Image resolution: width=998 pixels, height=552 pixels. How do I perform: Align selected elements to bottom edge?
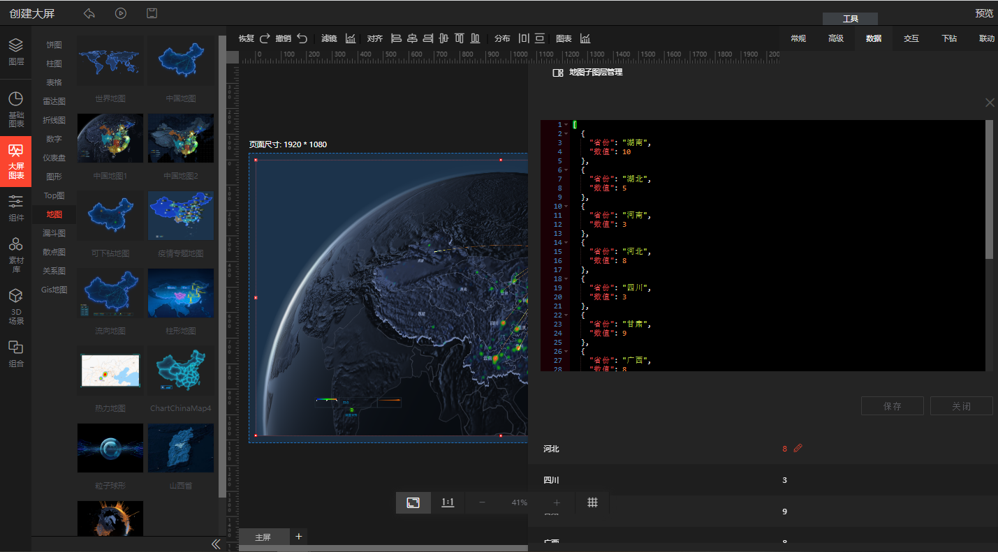pyautogui.click(x=476, y=38)
